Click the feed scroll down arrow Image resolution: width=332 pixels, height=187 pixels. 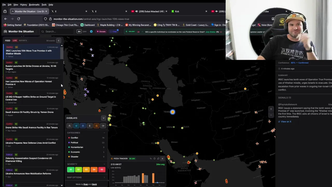pyautogui.click(x=62, y=185)
